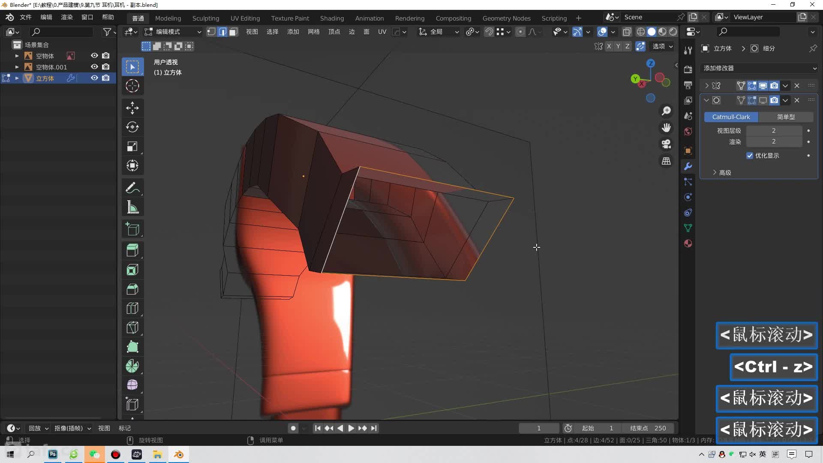Toggle viewport visibility of 立方体

[94, 78]
